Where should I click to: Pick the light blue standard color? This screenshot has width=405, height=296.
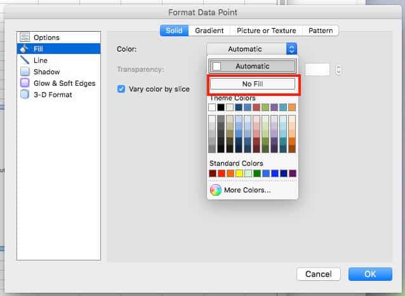coord(266,173)
